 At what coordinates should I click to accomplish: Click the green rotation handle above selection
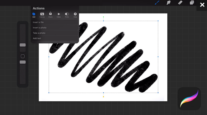click(103, 17)
